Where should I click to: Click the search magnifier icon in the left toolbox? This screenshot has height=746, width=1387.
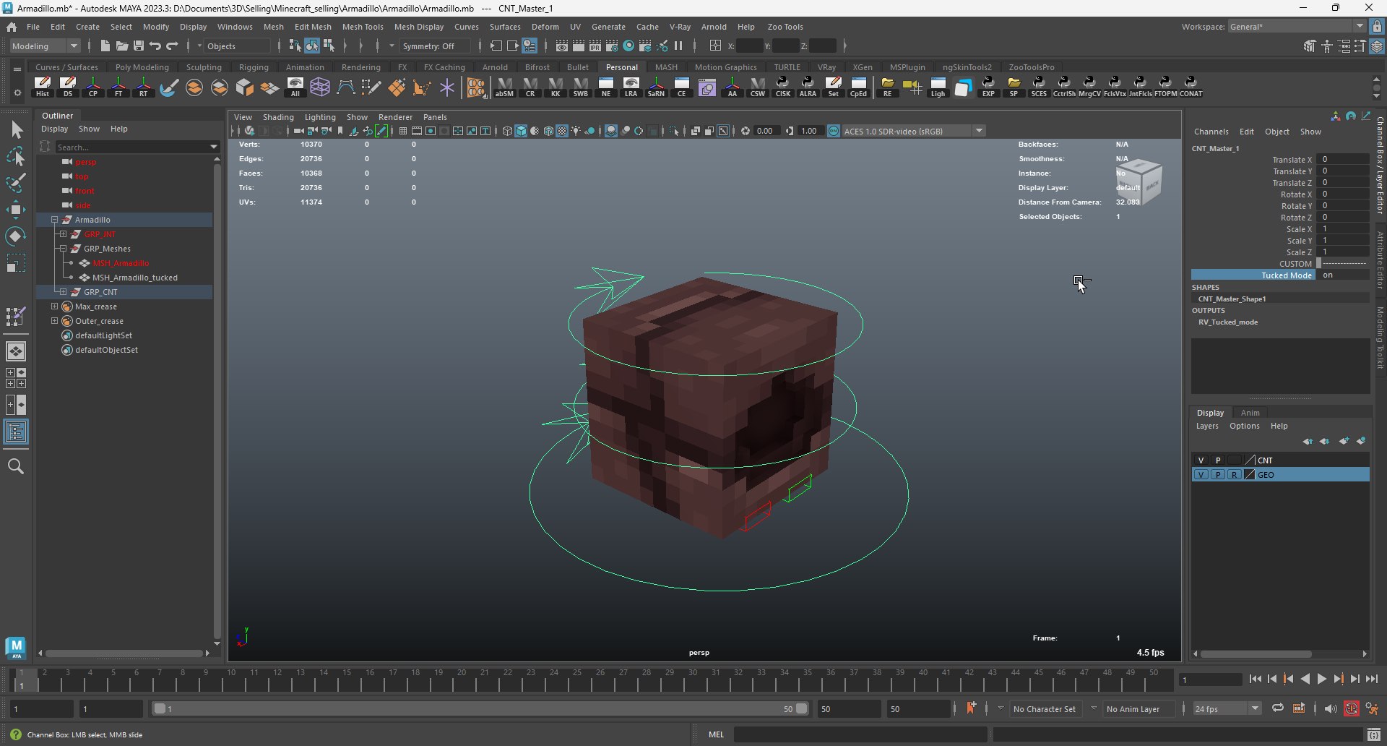[x=16, y=466]
